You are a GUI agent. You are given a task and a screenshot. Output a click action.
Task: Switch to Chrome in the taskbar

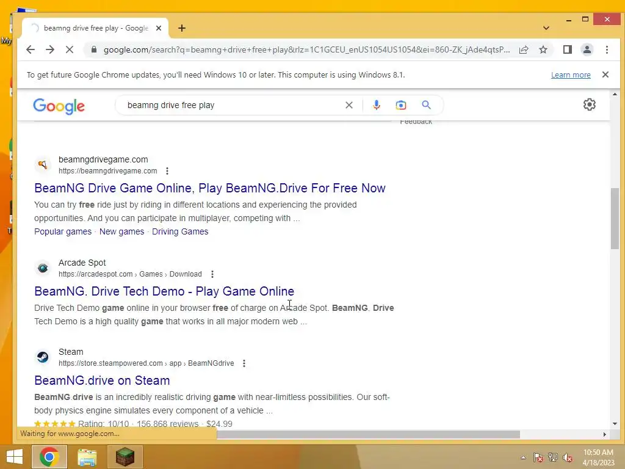point(49,457)
